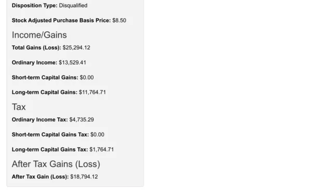Select the Ordinary Income Tax label
This screenshot has height=190, width=327.
pyautogui.click(x=40, y=120)
